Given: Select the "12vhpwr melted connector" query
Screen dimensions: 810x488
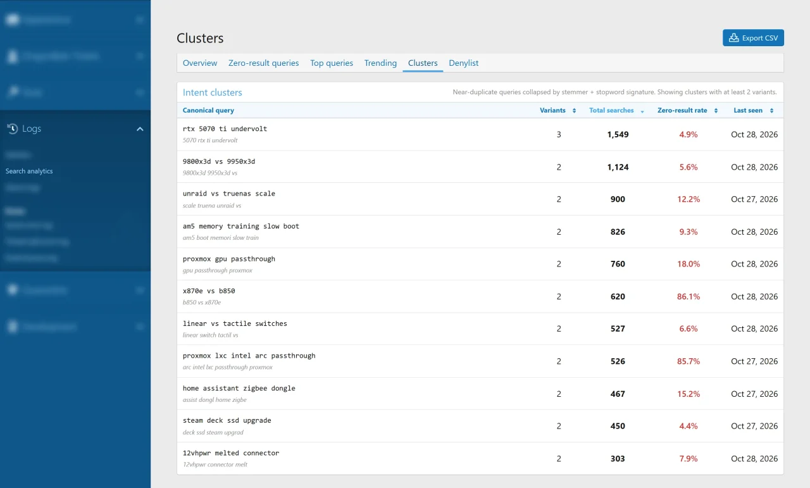Looking at the screenshot, I should [x=231, y=453].
